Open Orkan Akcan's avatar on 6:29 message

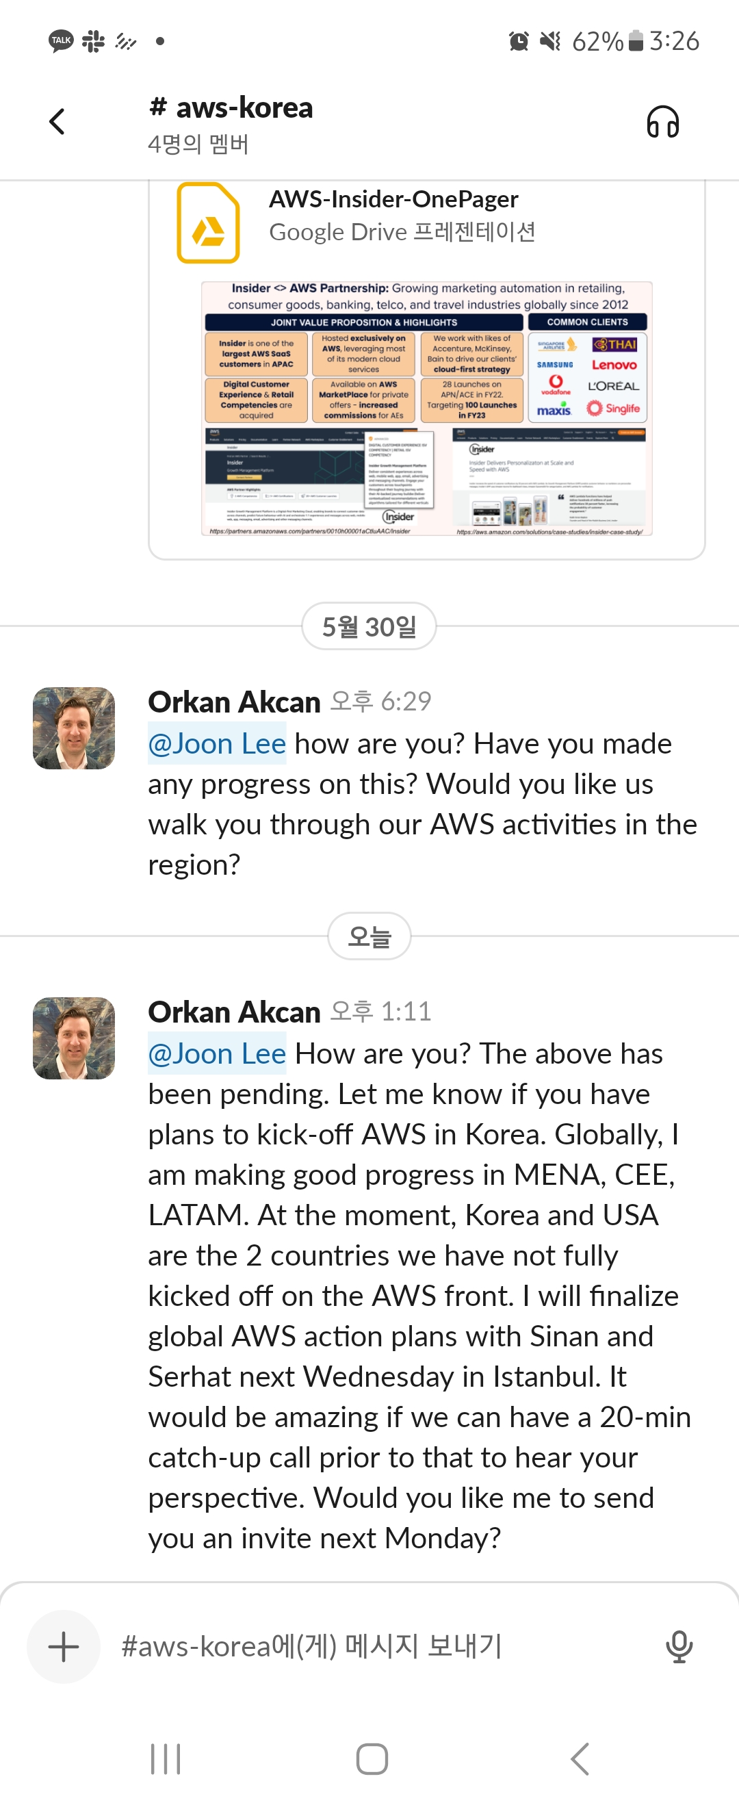[x=75, y=728]
